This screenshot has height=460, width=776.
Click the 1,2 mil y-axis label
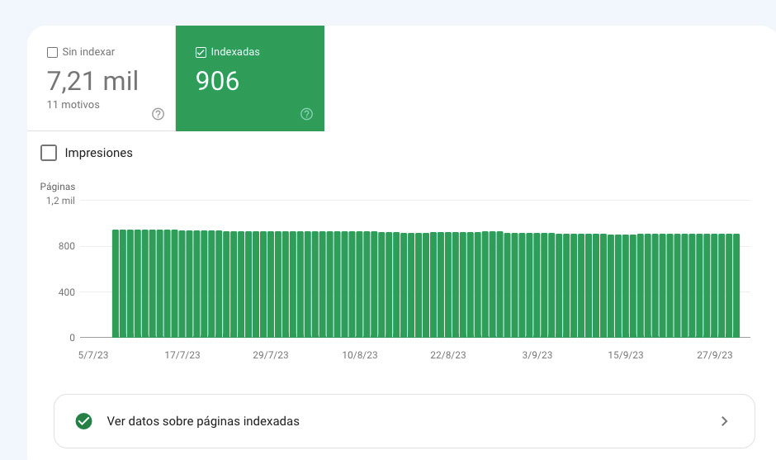[60, 201]
